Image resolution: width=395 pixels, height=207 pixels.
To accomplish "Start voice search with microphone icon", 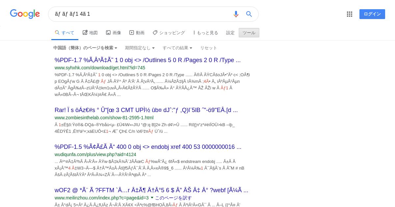I will pyautogui.click(x=236, y=14).
